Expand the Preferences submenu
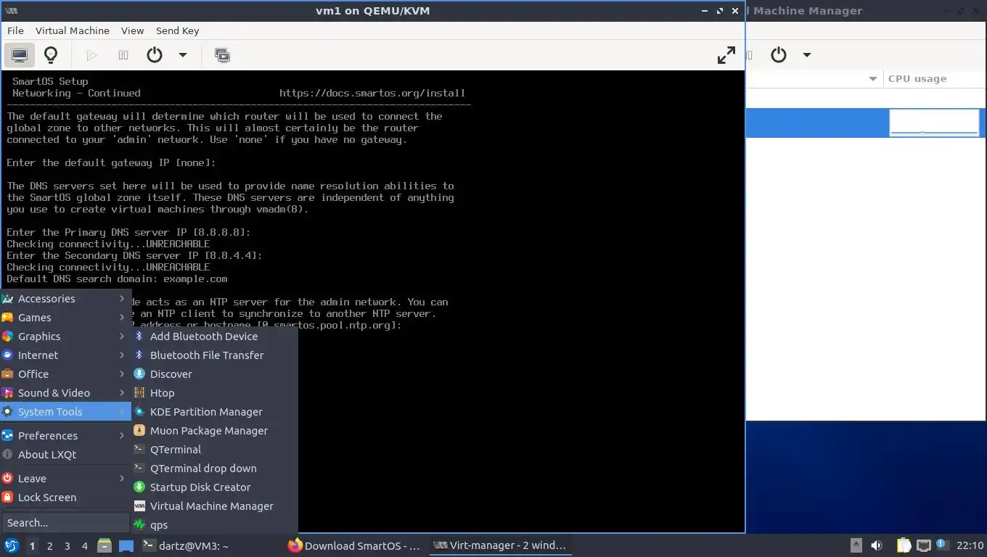Image resolution: width=987 pixels, height=557 pixels. click(65, 436)
